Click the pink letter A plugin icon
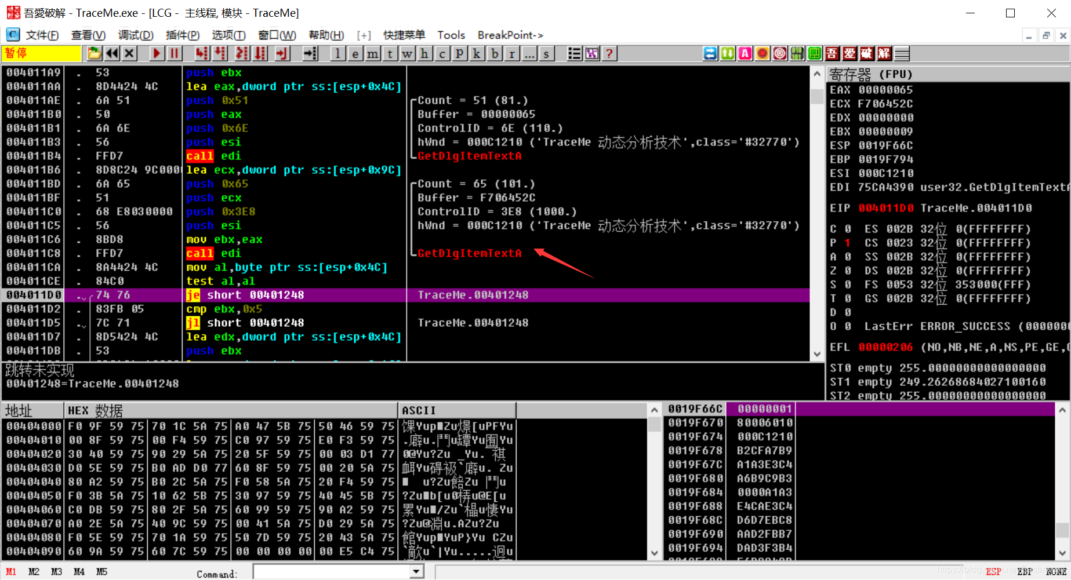1071x580 pixels. (x=745, y=54)
